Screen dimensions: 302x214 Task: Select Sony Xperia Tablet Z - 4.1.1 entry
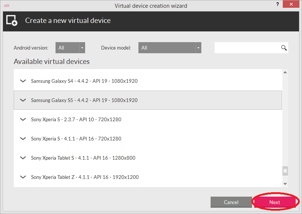coord(148,177)
